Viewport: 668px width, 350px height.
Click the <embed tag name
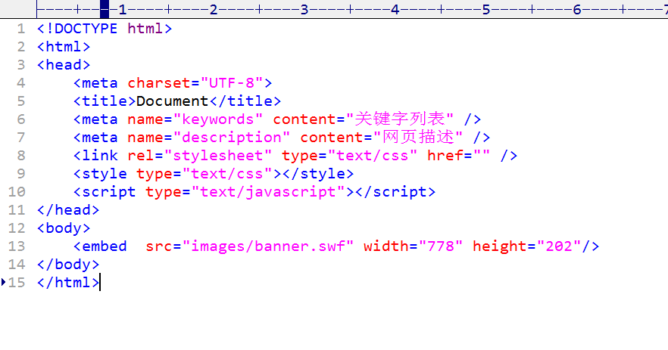[x=100, y=246]
